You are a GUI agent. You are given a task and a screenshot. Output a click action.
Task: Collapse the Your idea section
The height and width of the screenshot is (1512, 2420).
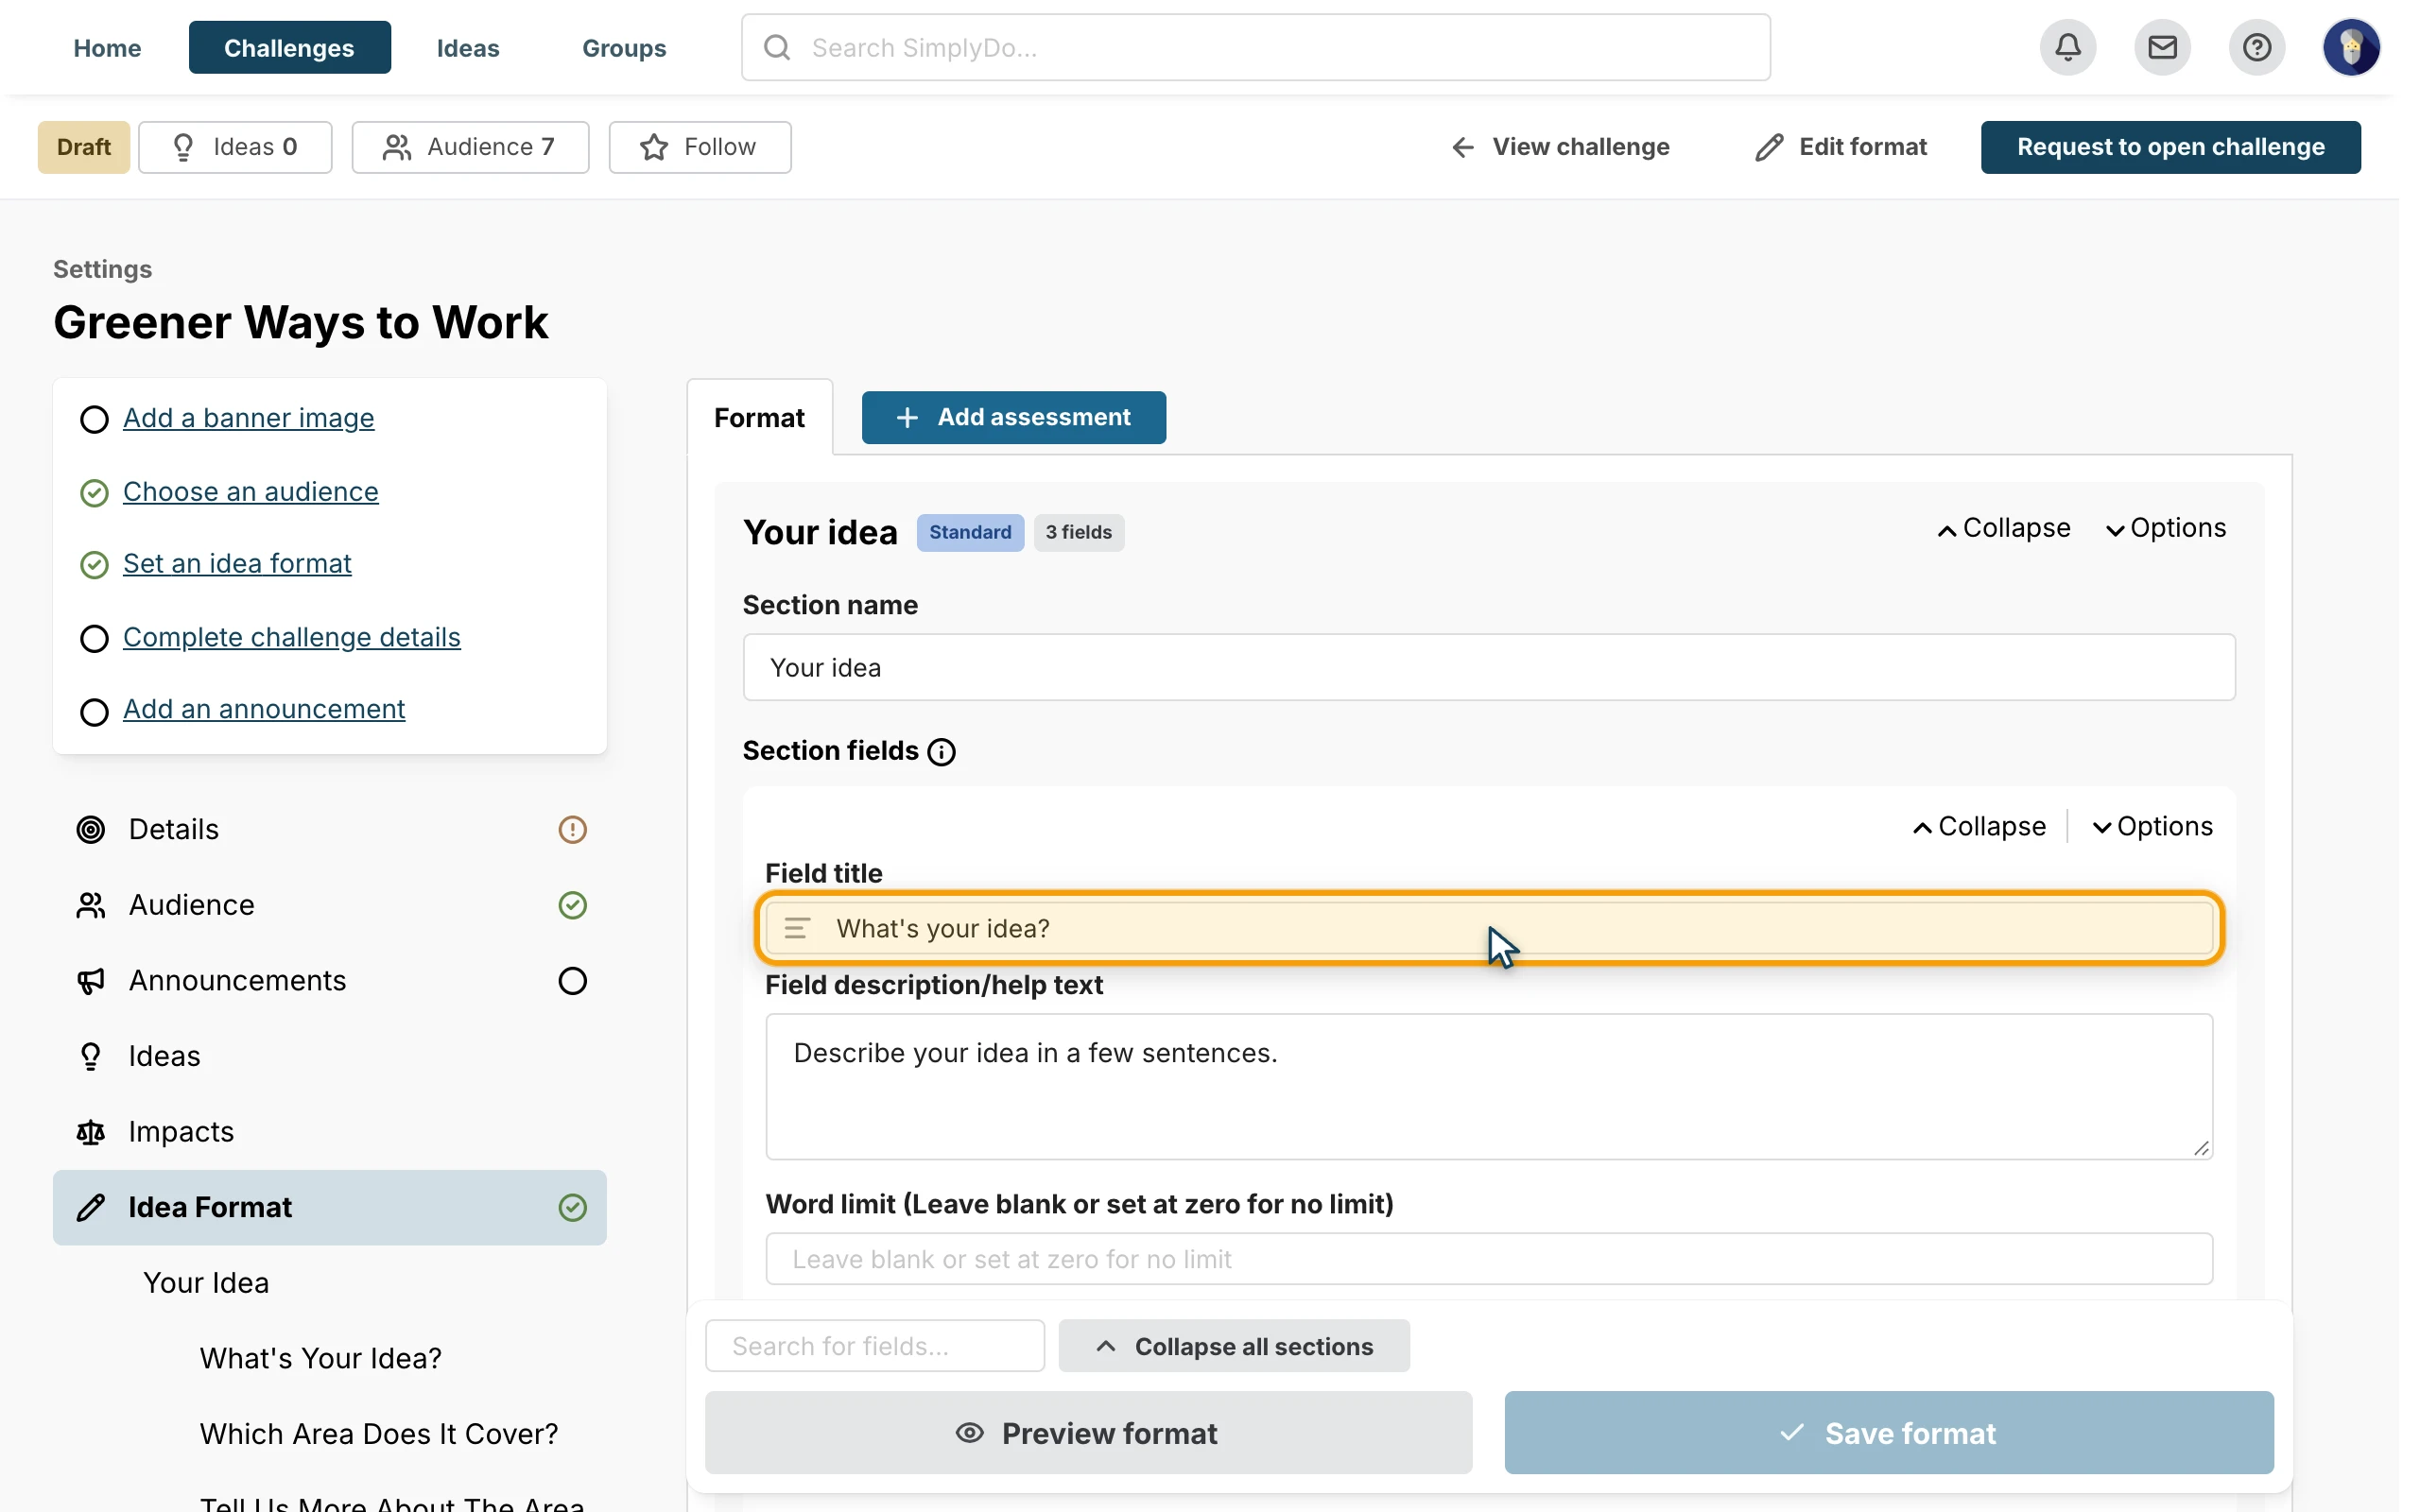point(2004,528)
